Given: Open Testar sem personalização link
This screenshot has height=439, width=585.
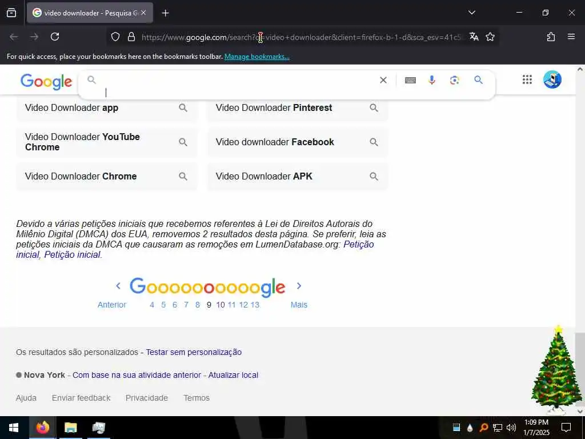Looking at the screenshot, I should 194,352.
